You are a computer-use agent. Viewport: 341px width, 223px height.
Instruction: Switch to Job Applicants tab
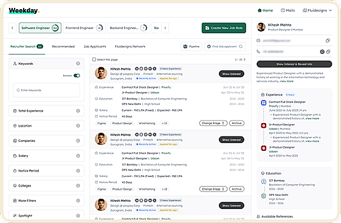[x=95, y=47]
